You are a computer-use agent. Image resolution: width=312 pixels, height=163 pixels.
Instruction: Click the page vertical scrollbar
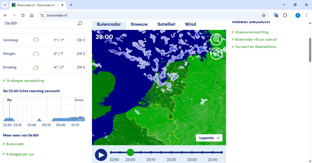(x=310, y=50)
